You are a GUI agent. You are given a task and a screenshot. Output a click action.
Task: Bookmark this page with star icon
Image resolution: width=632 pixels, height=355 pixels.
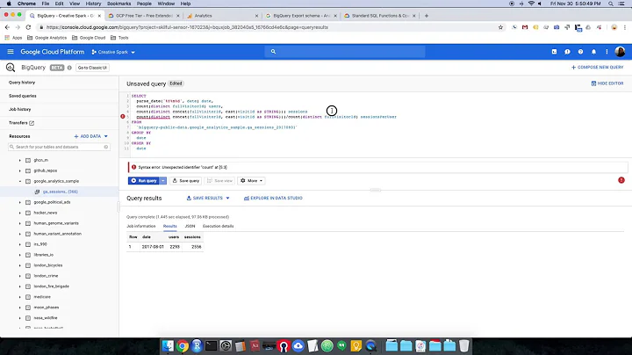pos(500,27)
